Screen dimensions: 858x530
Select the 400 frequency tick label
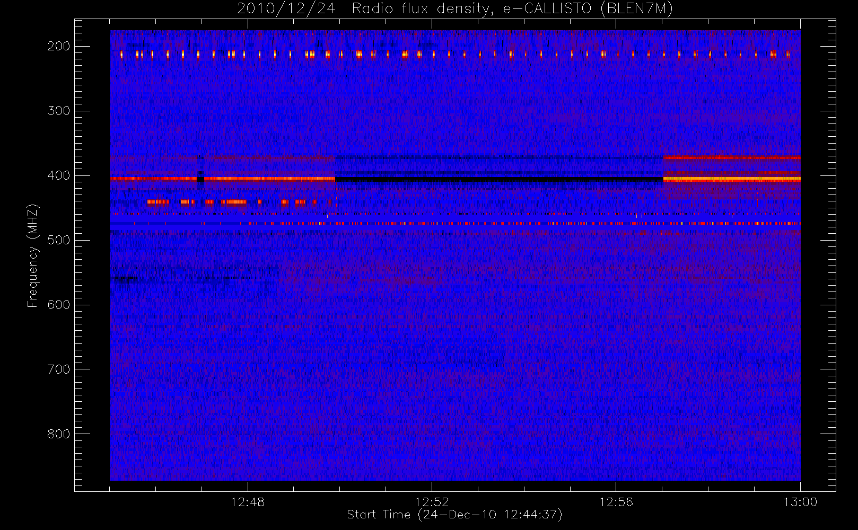pyautogui.click(x=59, y=175)
